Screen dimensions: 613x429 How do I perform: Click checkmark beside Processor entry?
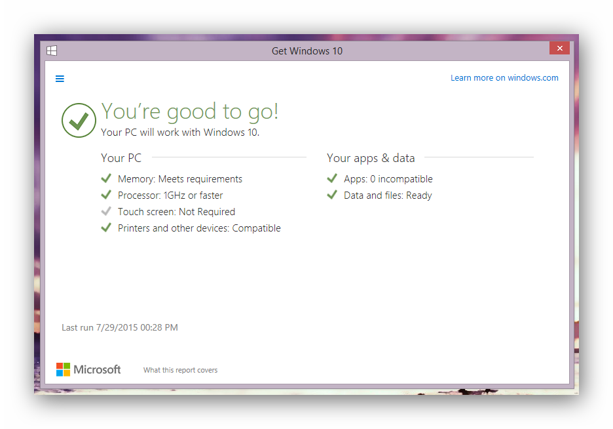point(106,195)
